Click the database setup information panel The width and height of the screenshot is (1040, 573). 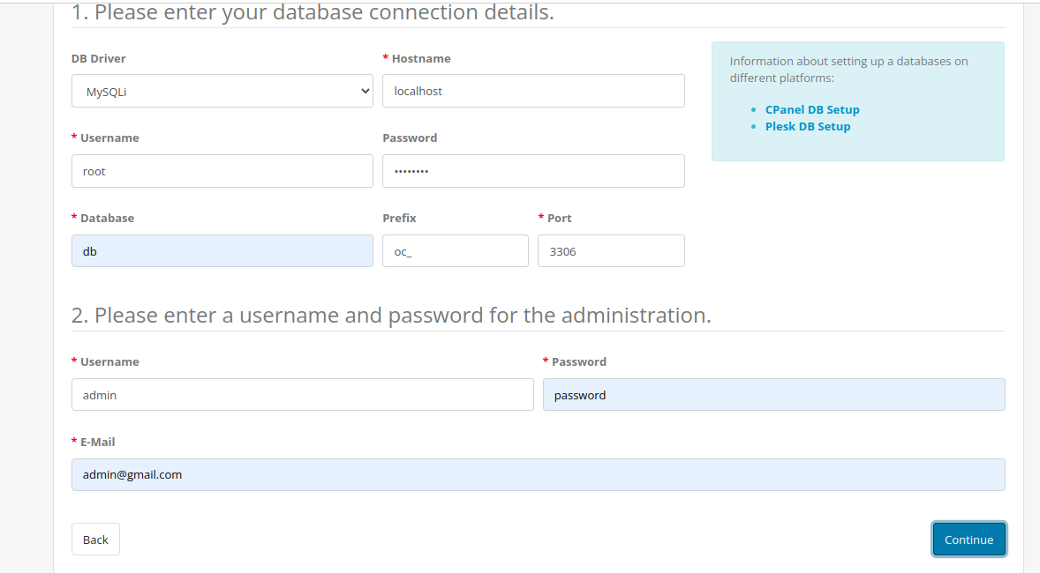(857, 101)
